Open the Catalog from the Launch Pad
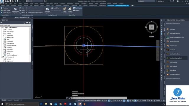Image resolution: width=189 pixels, height=106 pixels. click(76, 11)
